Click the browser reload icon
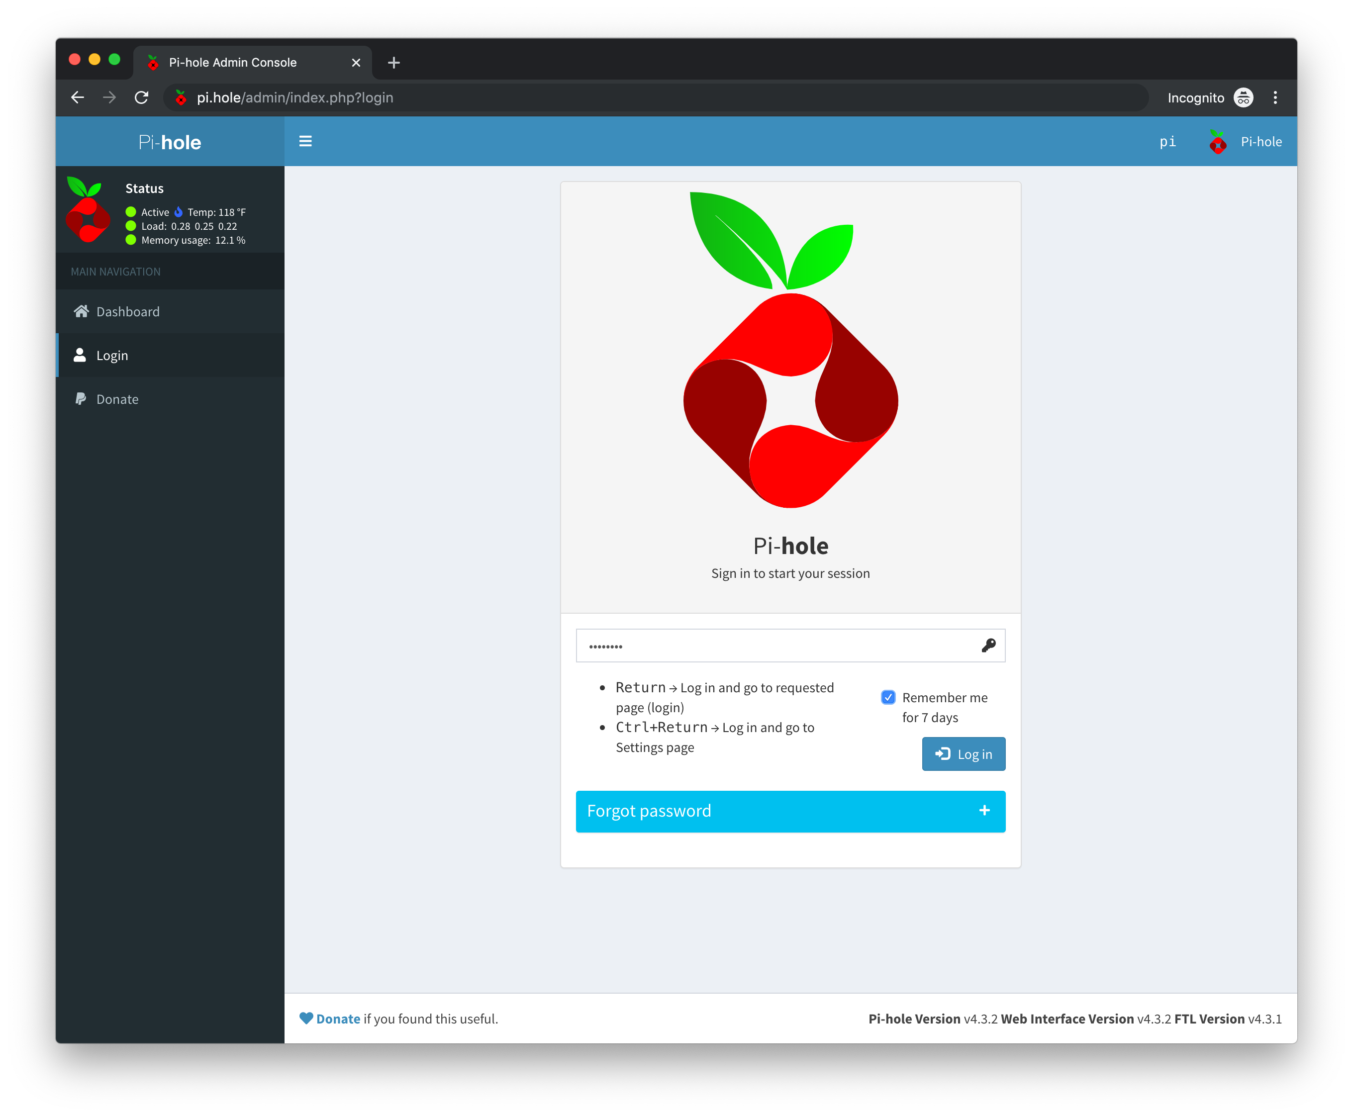This screenshot has width=1353, height=1117. coord(142,97)
